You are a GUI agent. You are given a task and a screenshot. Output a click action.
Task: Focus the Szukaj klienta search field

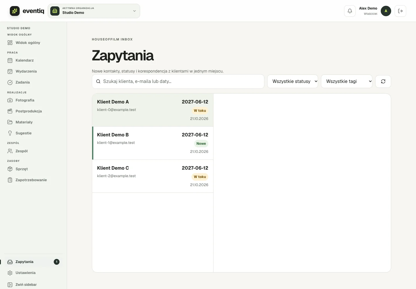tap(178, 81)
